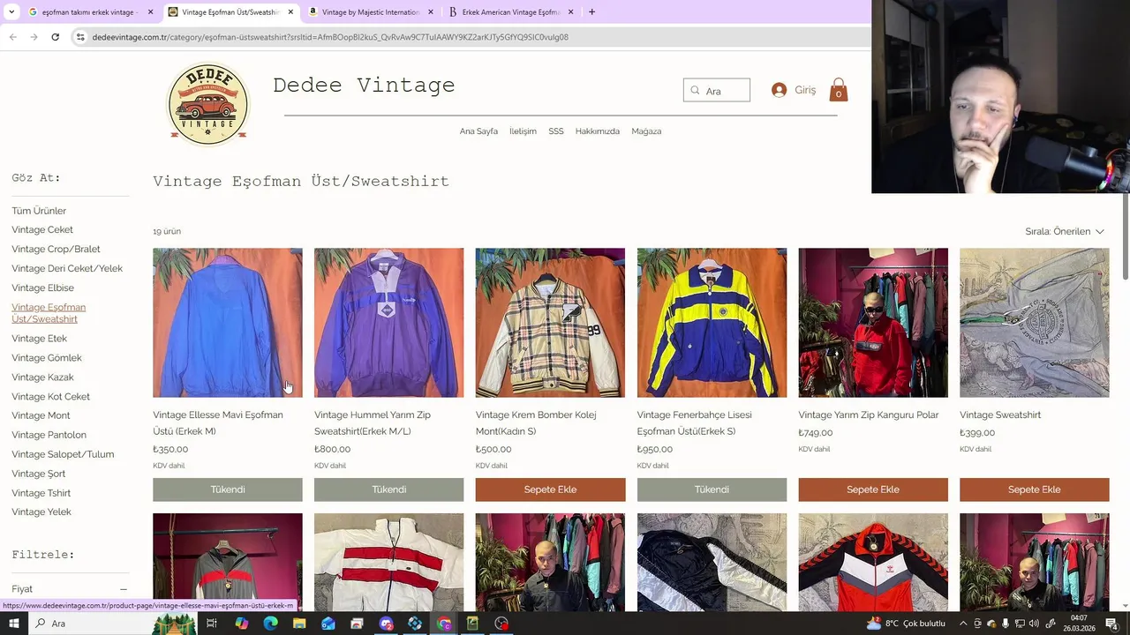
Task: Open Outlook mail icon in the taskbar
Action: pos(328,624)
